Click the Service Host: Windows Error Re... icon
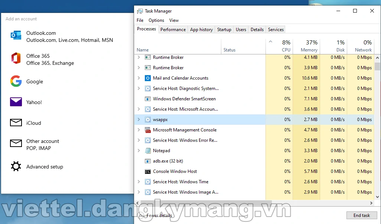This screenshot has height=224, width=381. pos(147,140)
